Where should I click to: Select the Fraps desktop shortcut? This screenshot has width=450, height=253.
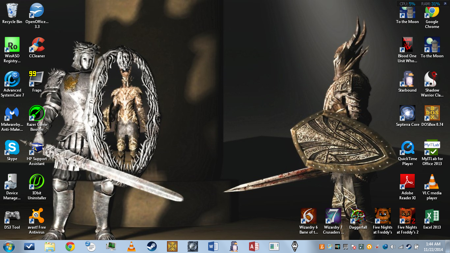(x=37, y=82)
